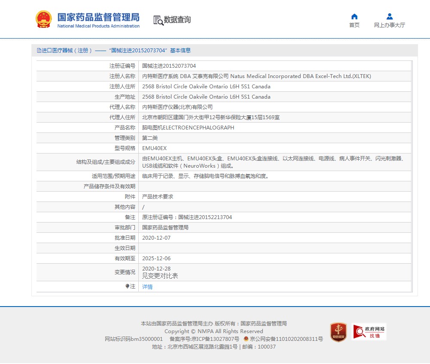This screenshot has height=364, width=430.
Task: Open 京公网安备11010202008311号 link
Action: pyautogui.click(x=286, y=339)
